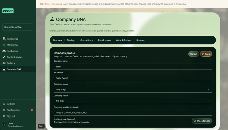Click the Company stage chevron arrow
Image resolution: width=228 pixels, height=130 pixels.
point(209,89)
